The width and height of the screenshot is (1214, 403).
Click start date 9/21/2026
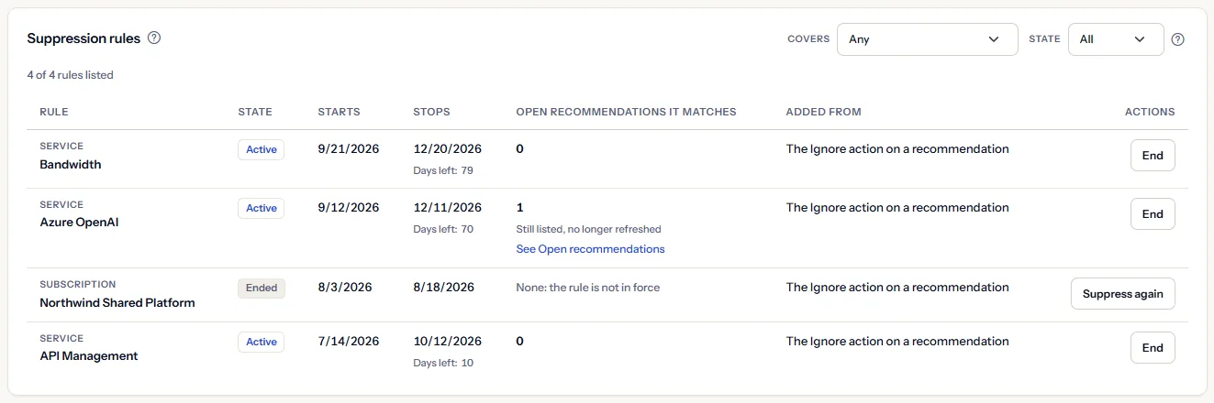pyautogui.click(x=348, y=148)
